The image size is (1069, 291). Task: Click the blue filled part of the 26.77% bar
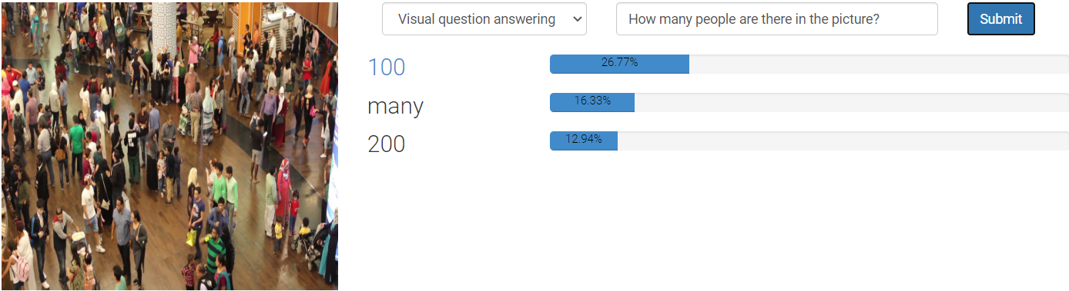coord(619,64)
